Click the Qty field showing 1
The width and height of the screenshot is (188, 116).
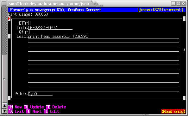31,32
